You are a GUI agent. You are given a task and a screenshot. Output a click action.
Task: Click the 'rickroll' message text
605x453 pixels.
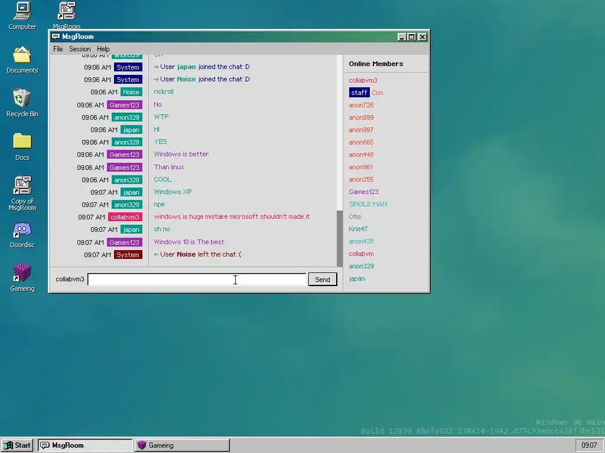(x=164, y=91)
